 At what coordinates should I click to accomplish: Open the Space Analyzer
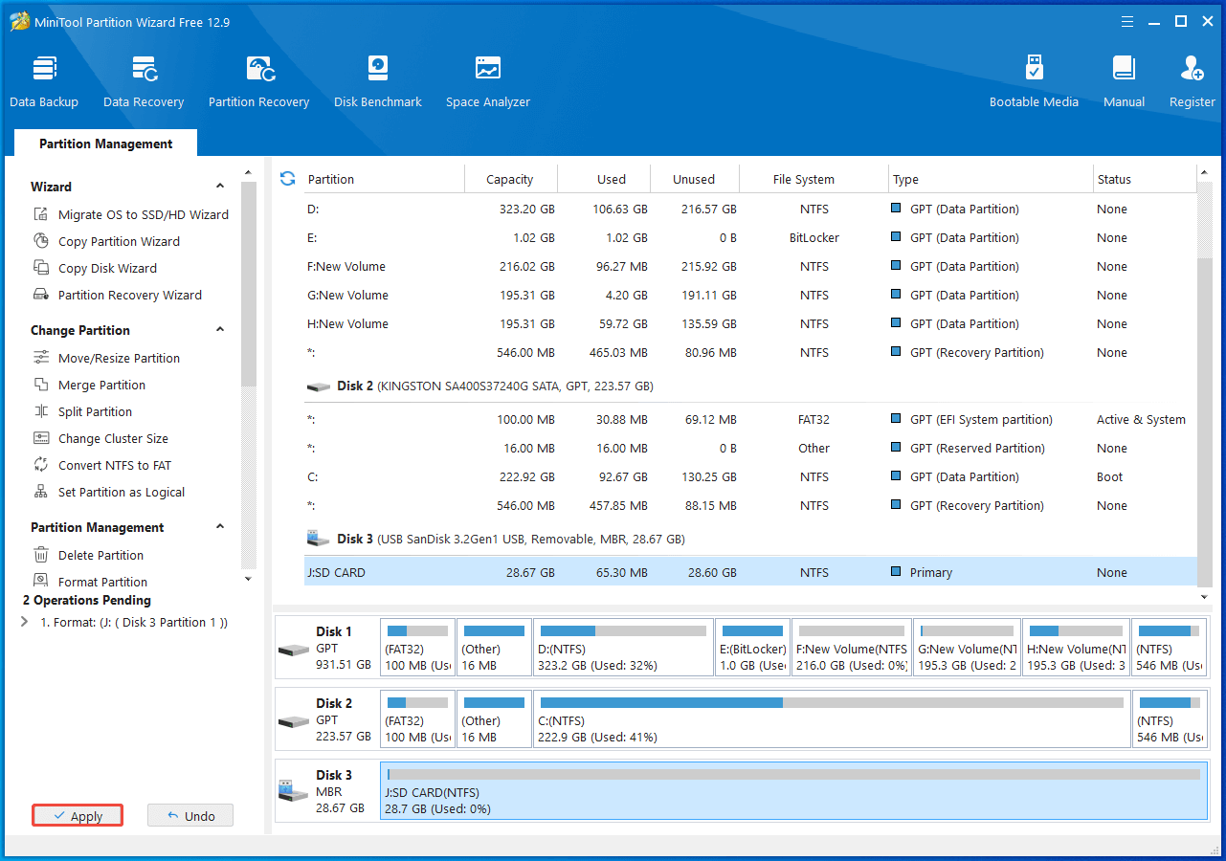pos(487,79)
